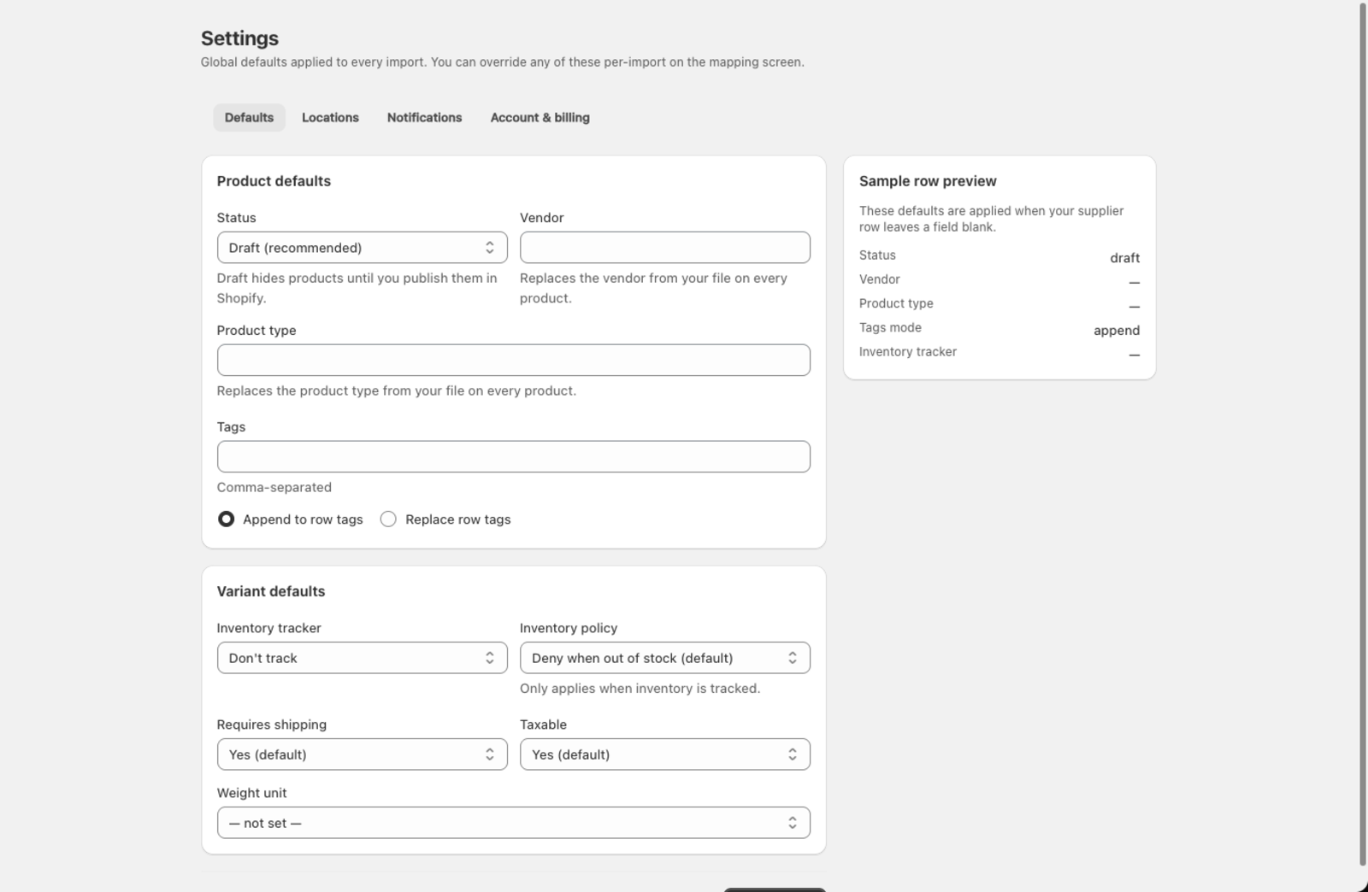This screenshot has width=1368, height=892.
Task: Select Append to row tags radio
Action: pyautogui.click(x=226, y=519)
